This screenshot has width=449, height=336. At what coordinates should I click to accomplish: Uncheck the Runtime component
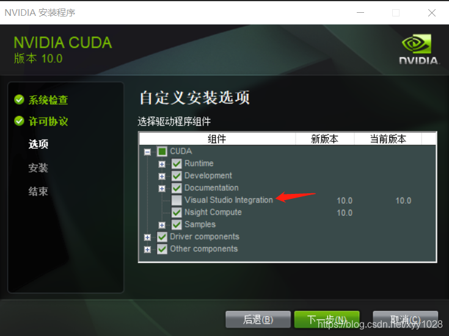click(177, 163)
